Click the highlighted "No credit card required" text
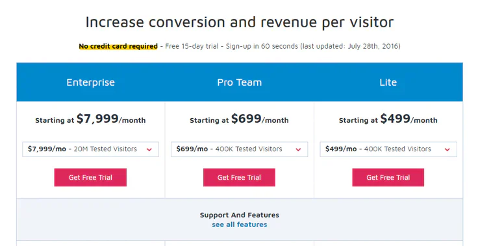 pyautogui.click(x=118, y=46)
